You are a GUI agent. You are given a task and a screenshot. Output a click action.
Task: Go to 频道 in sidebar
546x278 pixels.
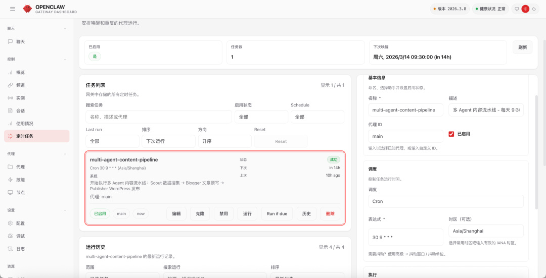coord(37,85)
